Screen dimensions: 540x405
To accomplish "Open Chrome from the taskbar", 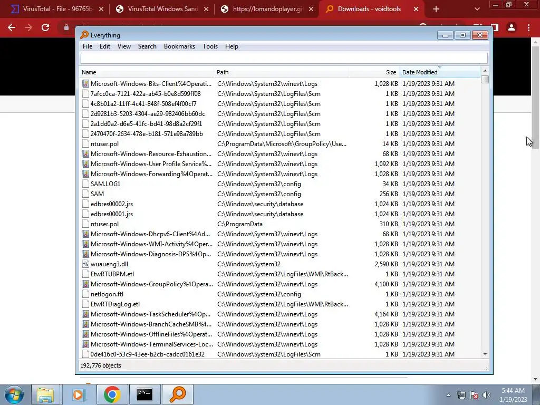I will 112,394.
